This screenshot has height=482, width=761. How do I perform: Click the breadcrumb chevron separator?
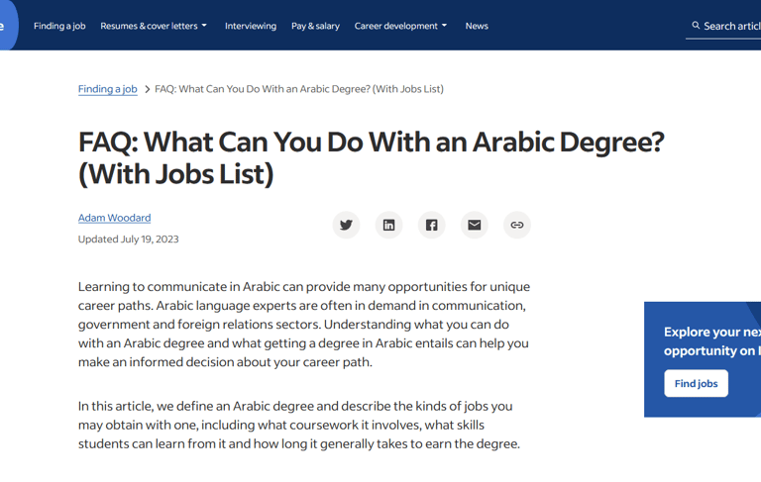coord(147,89)
